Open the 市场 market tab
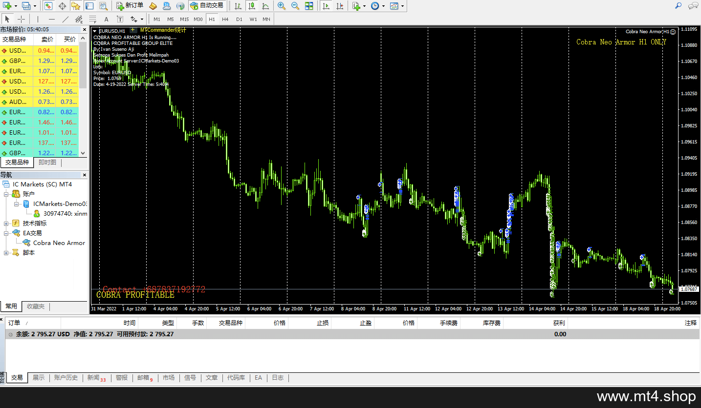 [169, 378]
